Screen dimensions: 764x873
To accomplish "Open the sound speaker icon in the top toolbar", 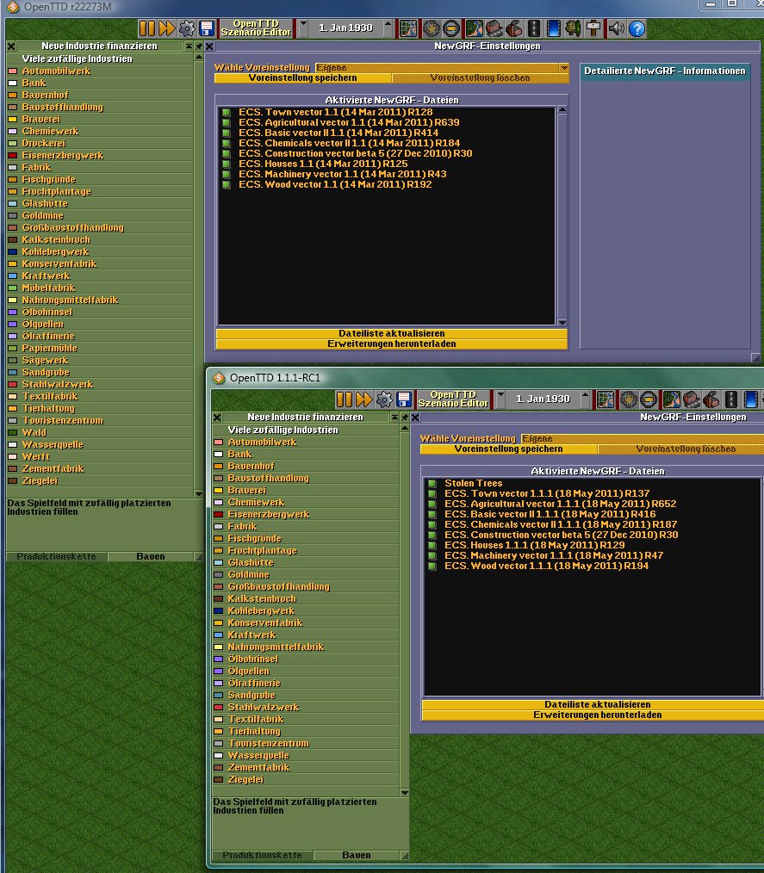I will coord(616,28).
